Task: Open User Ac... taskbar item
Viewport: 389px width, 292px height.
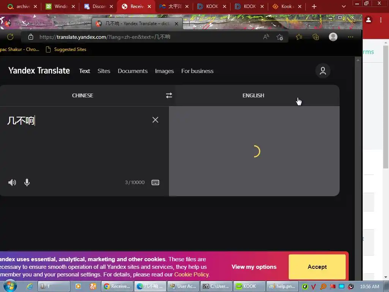Action: (183, 286)
